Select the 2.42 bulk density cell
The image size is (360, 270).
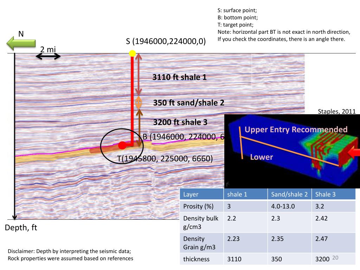click(x=334, y=222)
